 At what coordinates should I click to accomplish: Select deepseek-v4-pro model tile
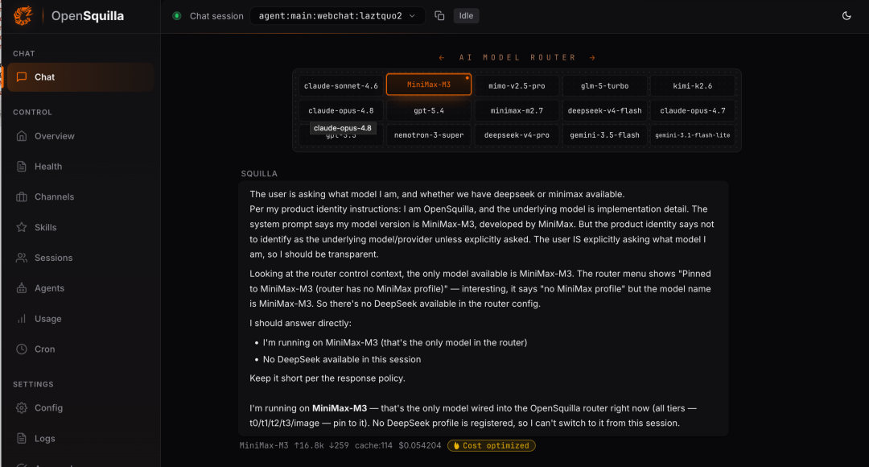click(x=517, y=134)
